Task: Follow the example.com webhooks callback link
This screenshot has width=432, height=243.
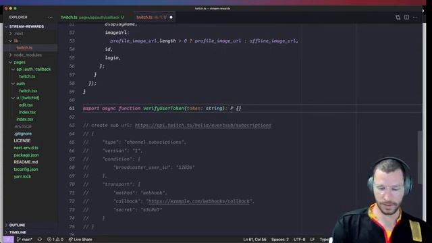Action: pyautogui.click(x=199, y=201)
